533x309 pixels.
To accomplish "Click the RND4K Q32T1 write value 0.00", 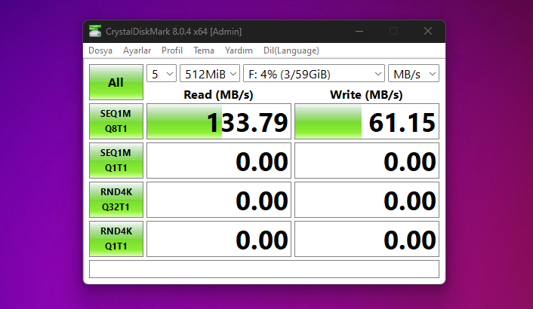I will 367,200.
